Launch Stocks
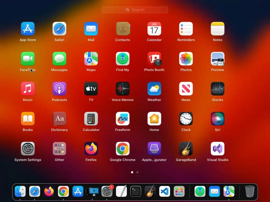 218,89
